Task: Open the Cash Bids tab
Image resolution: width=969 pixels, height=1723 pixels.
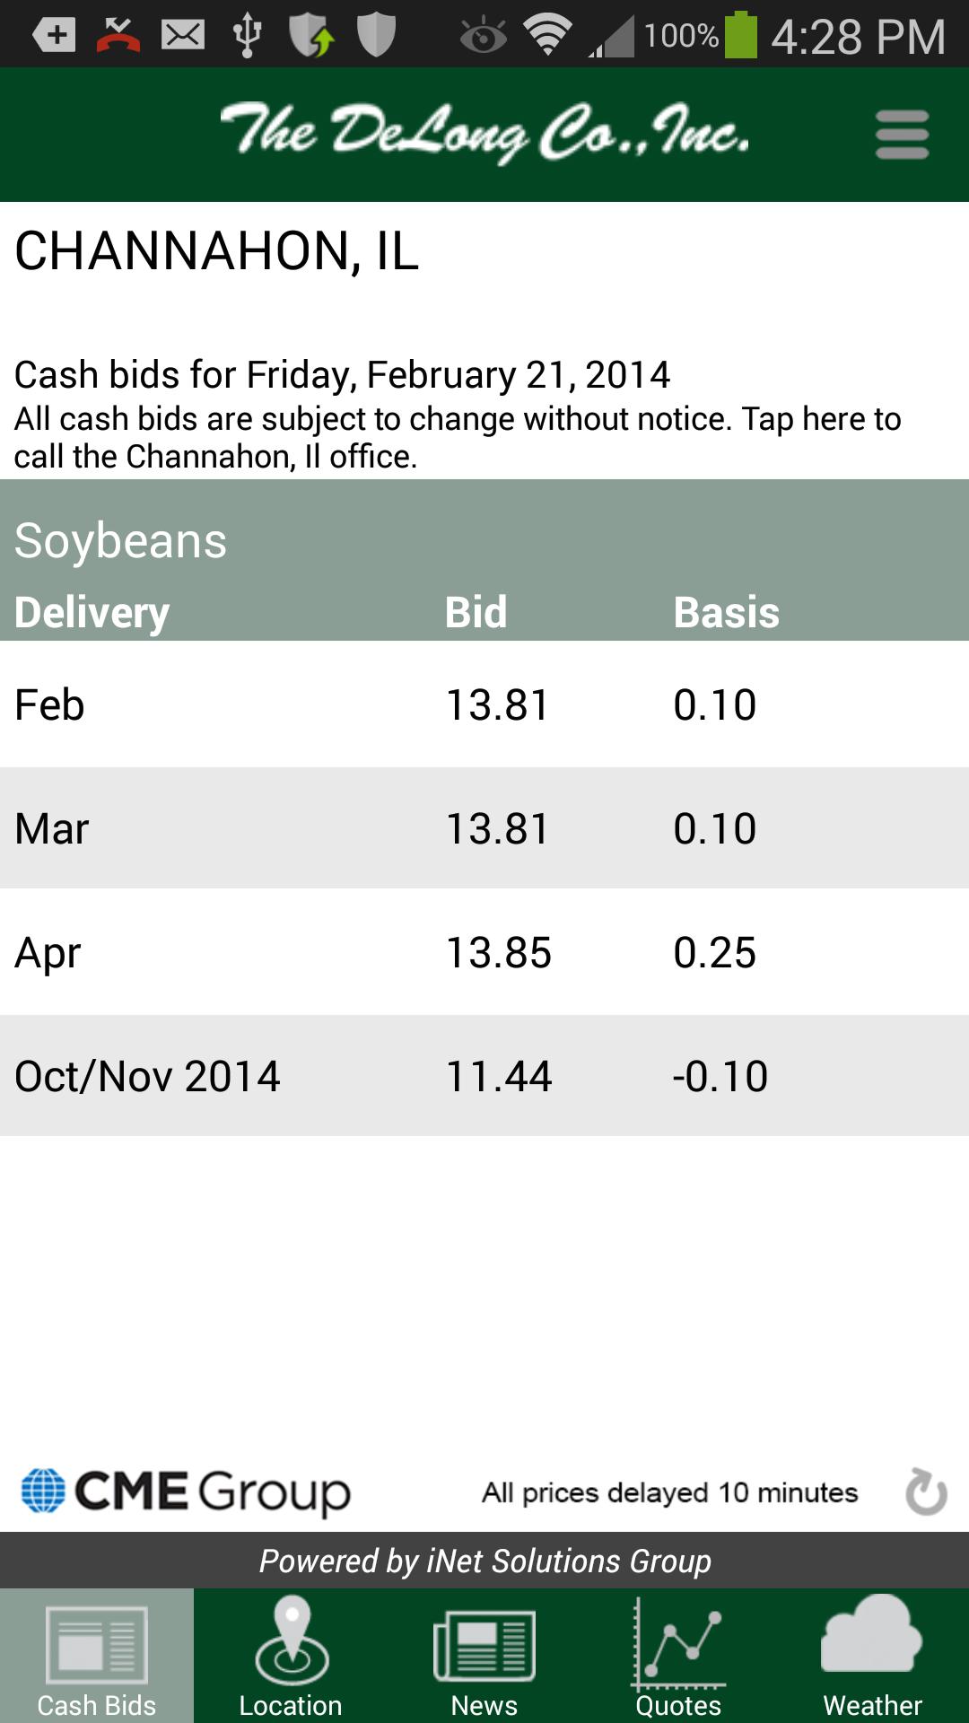Action: (x=97, y=1657)
